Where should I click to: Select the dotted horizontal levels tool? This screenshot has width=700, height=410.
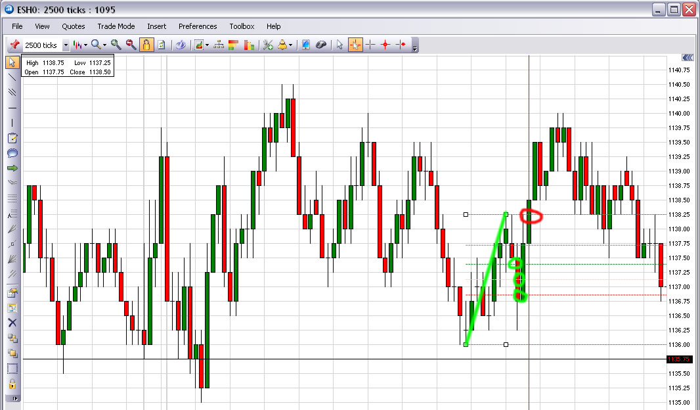(x=12, y=198)
